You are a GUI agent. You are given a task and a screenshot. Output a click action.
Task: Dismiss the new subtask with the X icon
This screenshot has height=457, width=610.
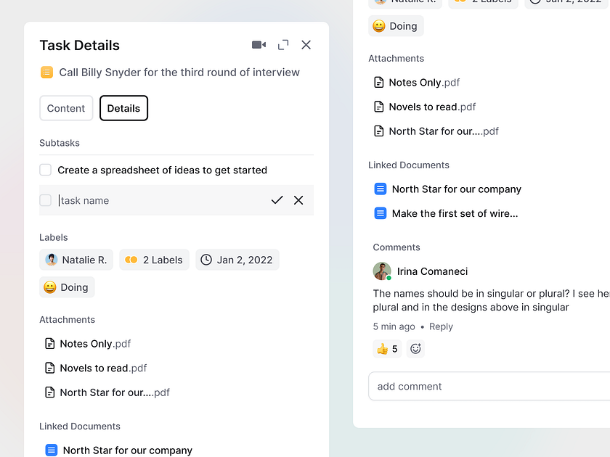[298, 199]
